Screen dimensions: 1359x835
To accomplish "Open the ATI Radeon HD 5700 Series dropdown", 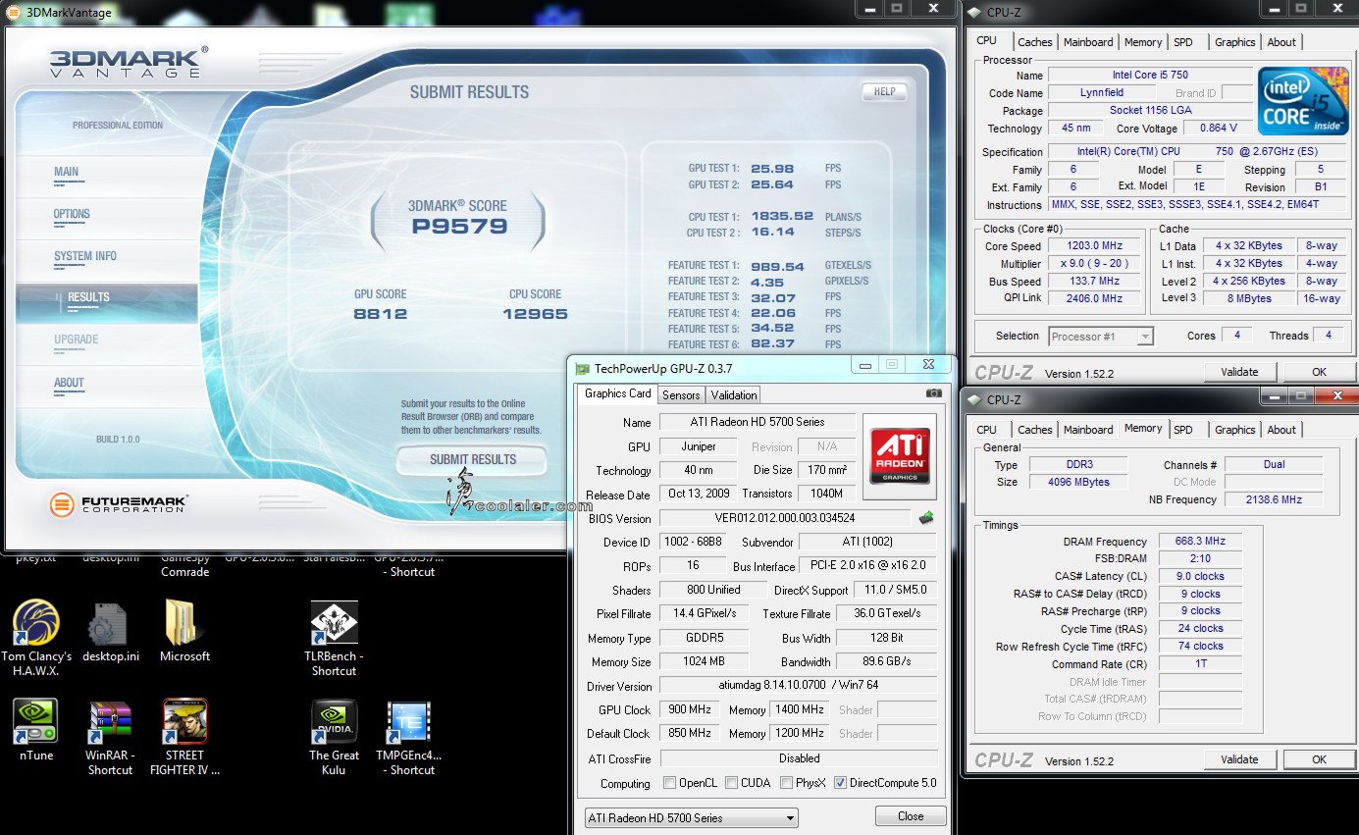I will [x=691, y=817].
